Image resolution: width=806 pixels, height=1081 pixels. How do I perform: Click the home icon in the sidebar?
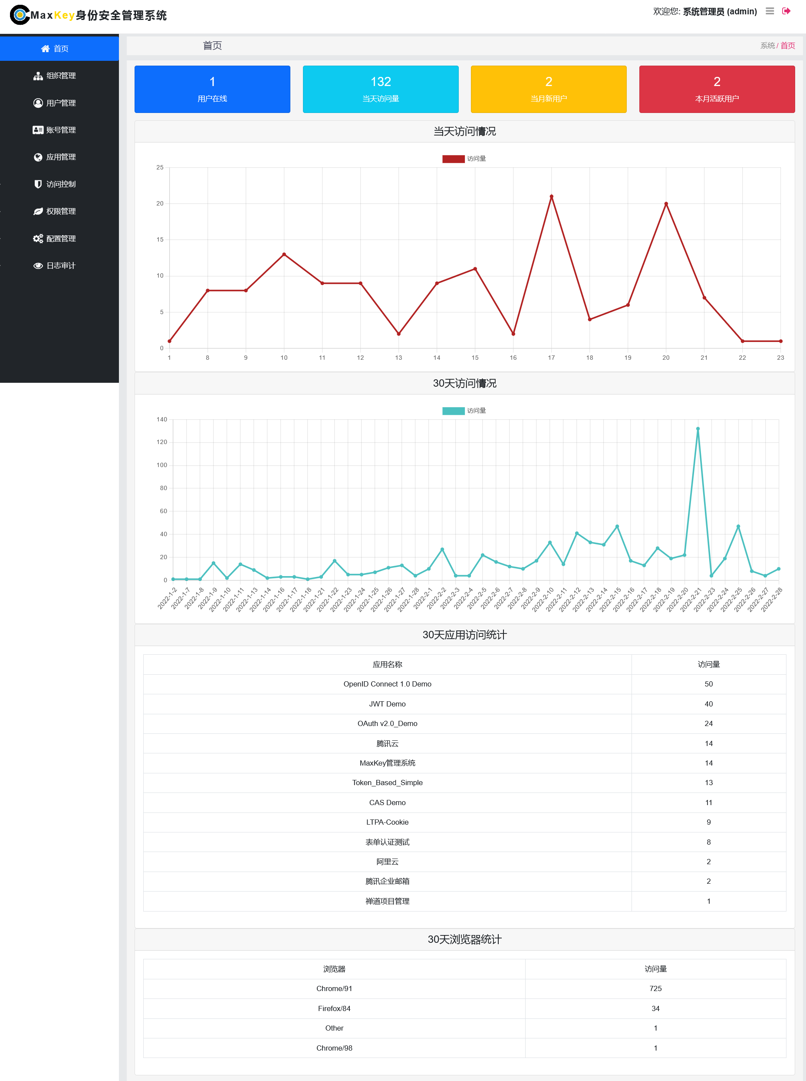46,48
